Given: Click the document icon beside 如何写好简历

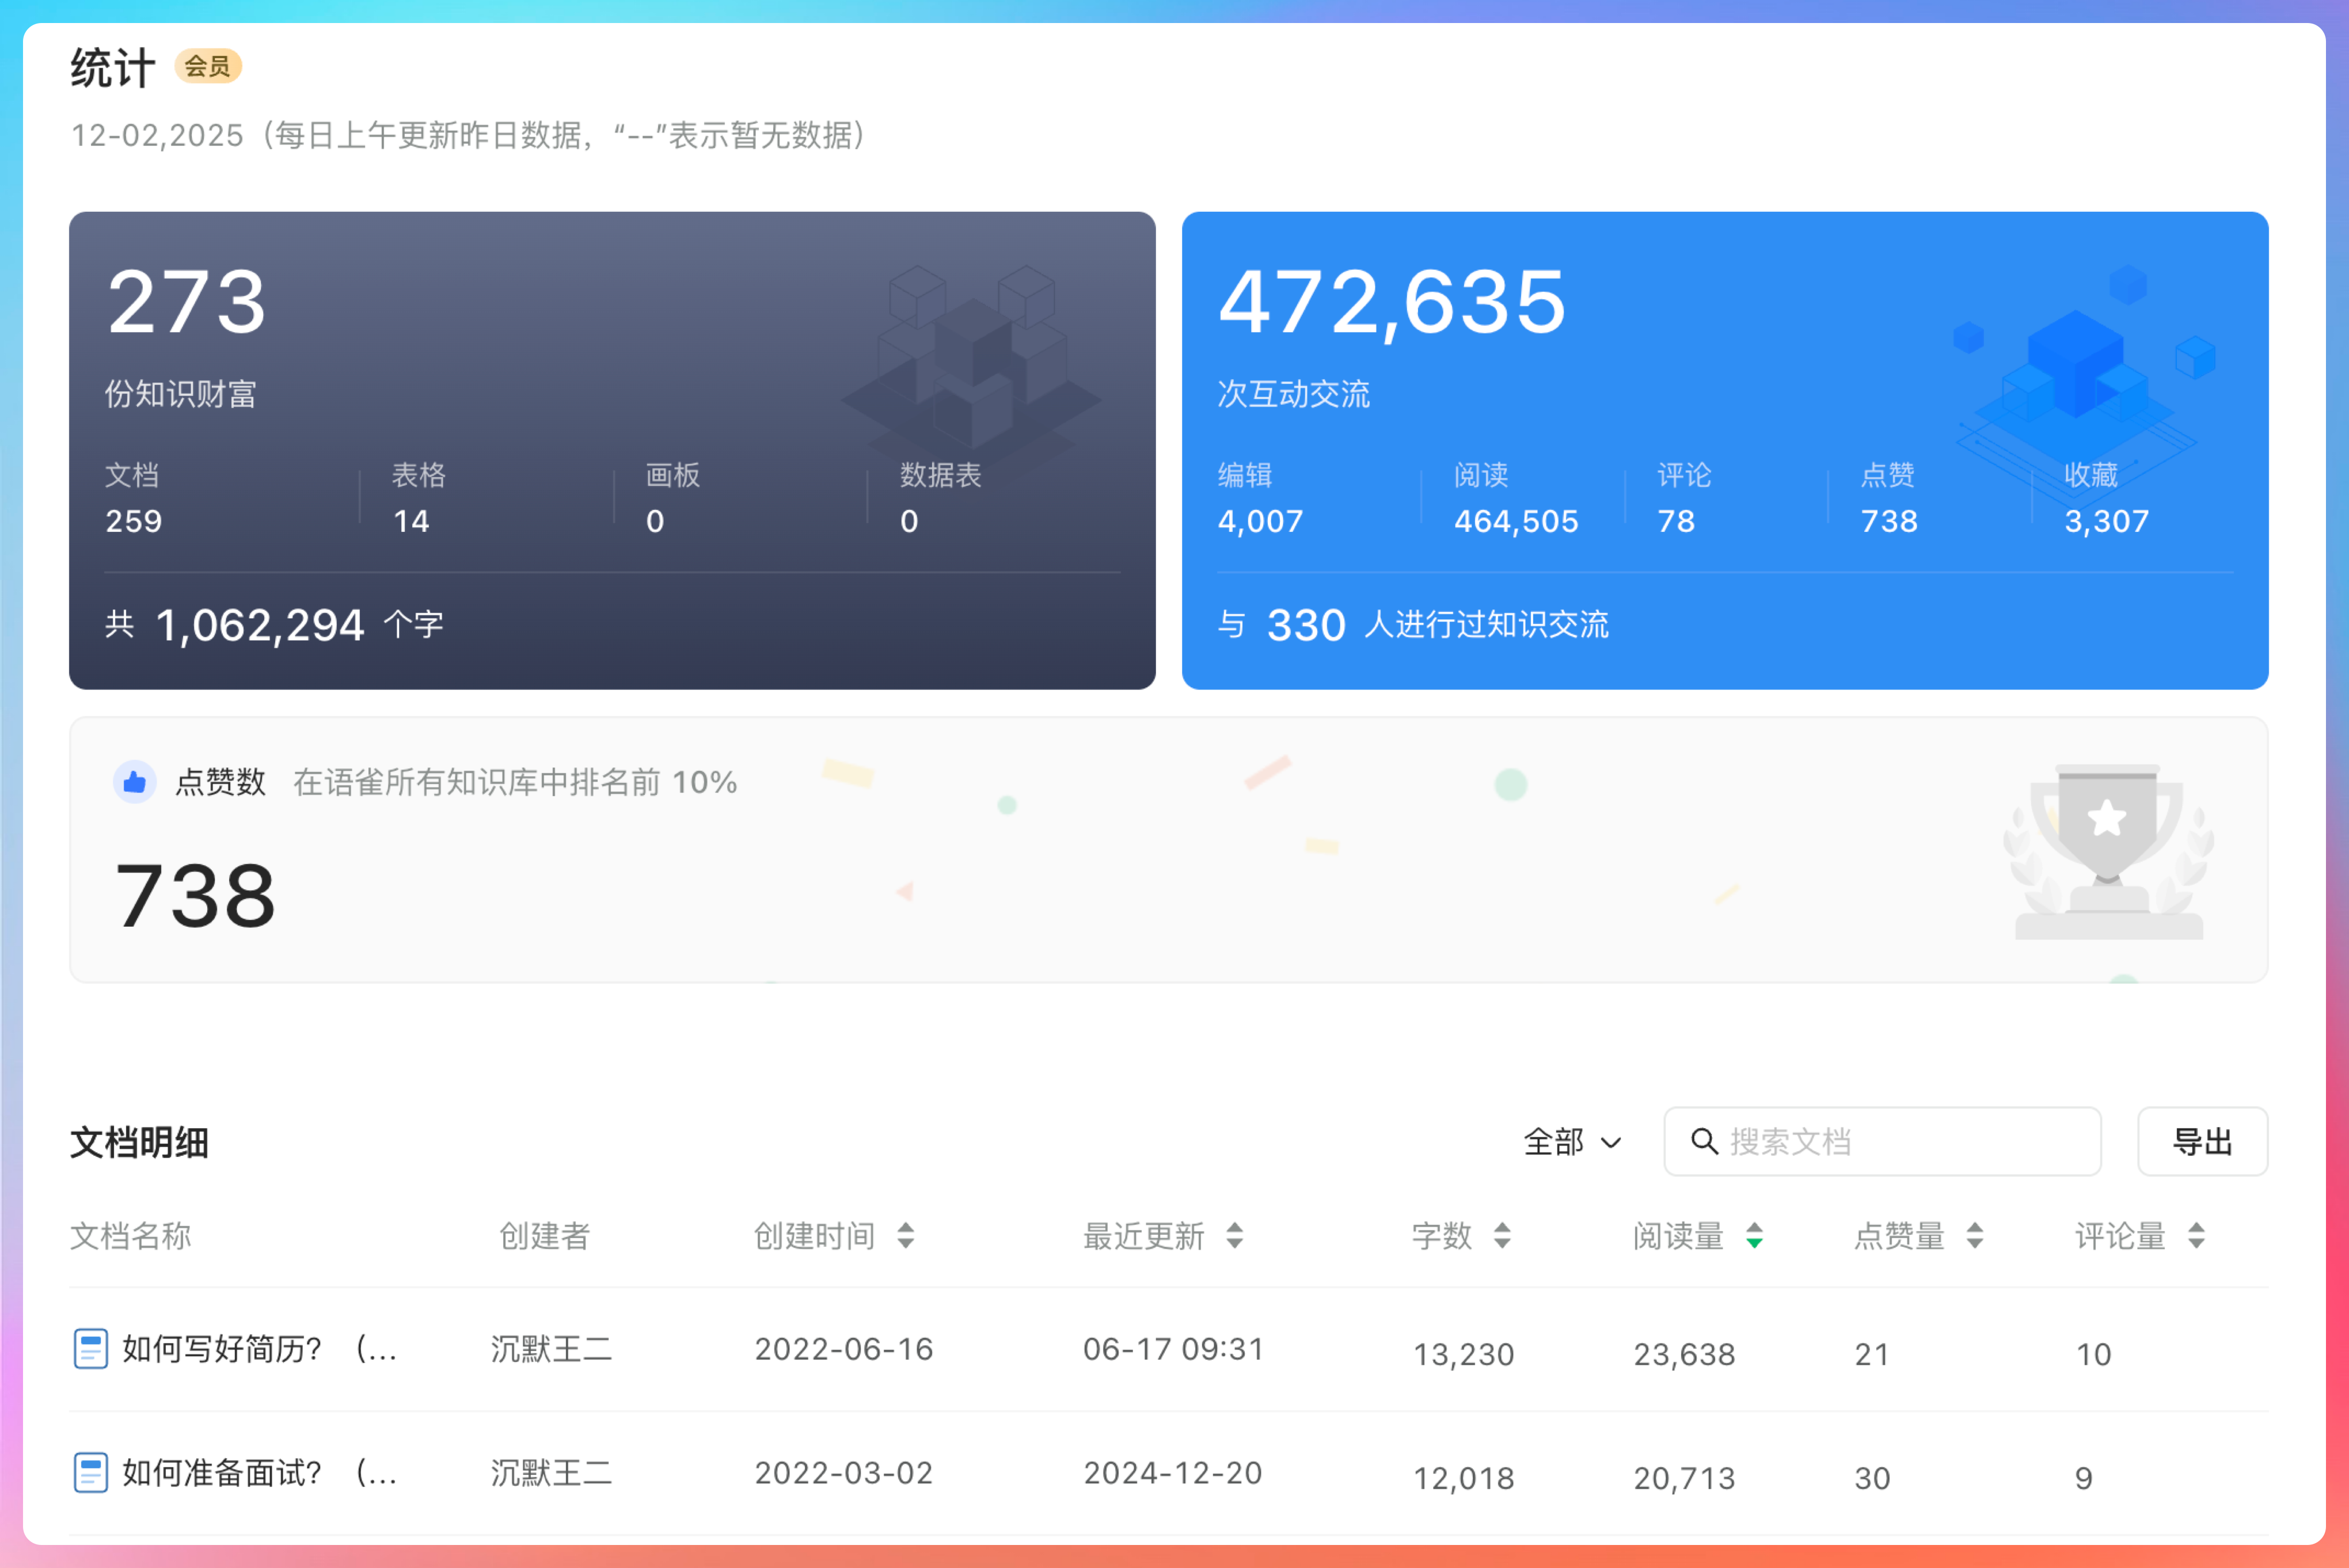Looking at the screenshot, I should coord(91,1349).
